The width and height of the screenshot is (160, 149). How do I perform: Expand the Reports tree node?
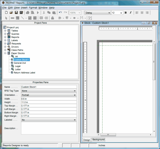coord(5,37)
